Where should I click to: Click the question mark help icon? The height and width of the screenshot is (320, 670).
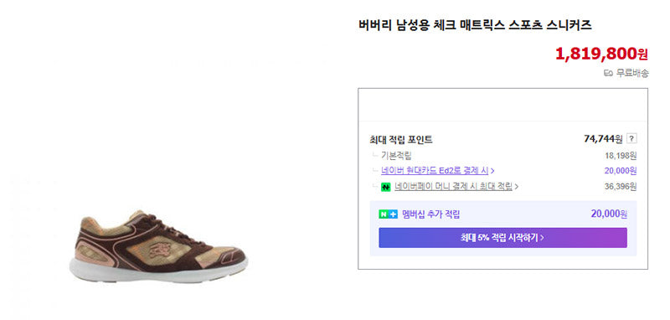[x=632, y=139]
